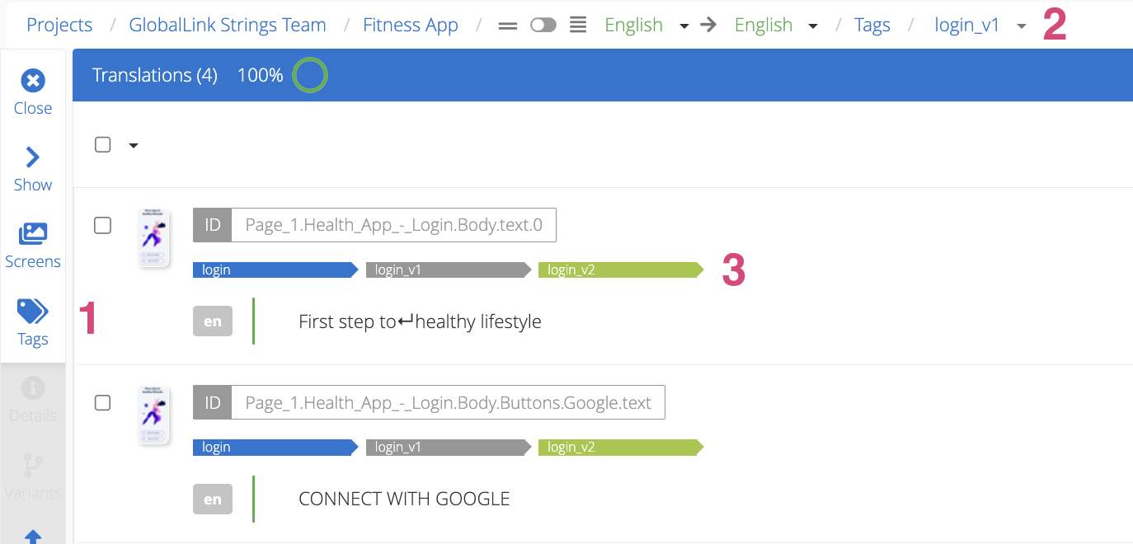Open GlobalLink Strings Team breadcrumb link

[228, 26]
